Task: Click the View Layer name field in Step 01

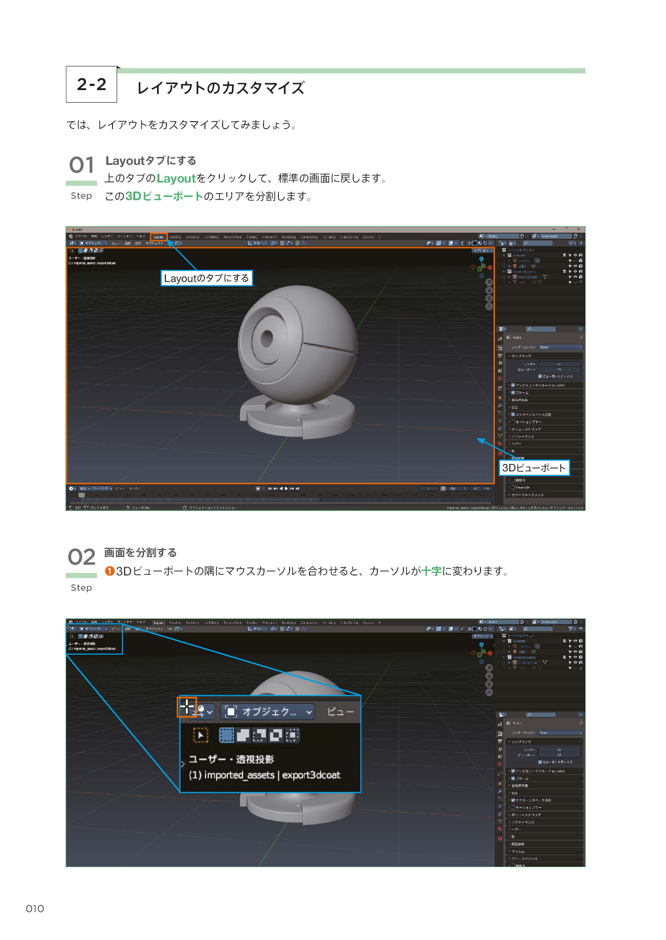Action: coord(556,236)
